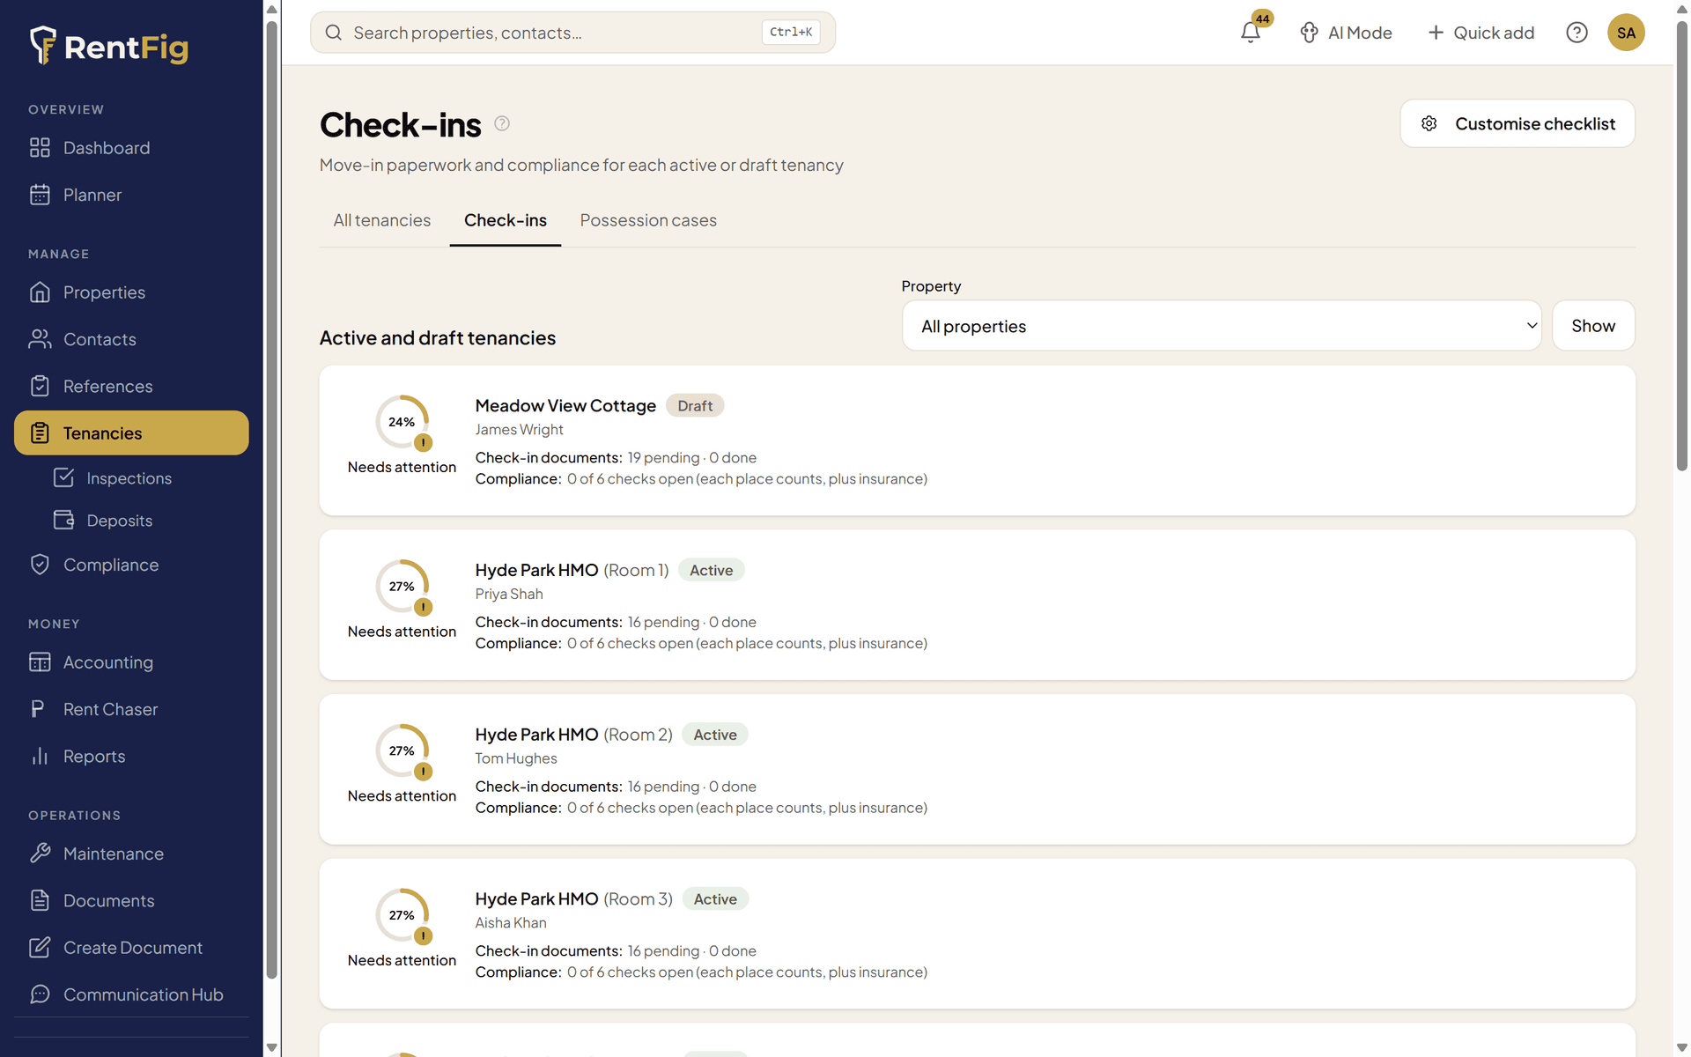Enable AI Mode

point(1346,33)
